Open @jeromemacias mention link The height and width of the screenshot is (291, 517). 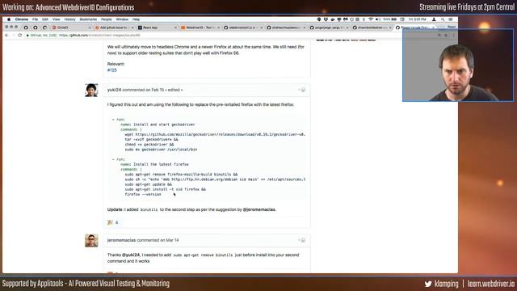tap(258, 209)
